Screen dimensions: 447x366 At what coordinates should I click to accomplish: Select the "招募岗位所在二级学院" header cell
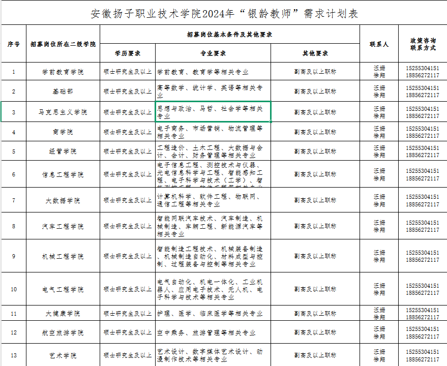click(63, 44)
